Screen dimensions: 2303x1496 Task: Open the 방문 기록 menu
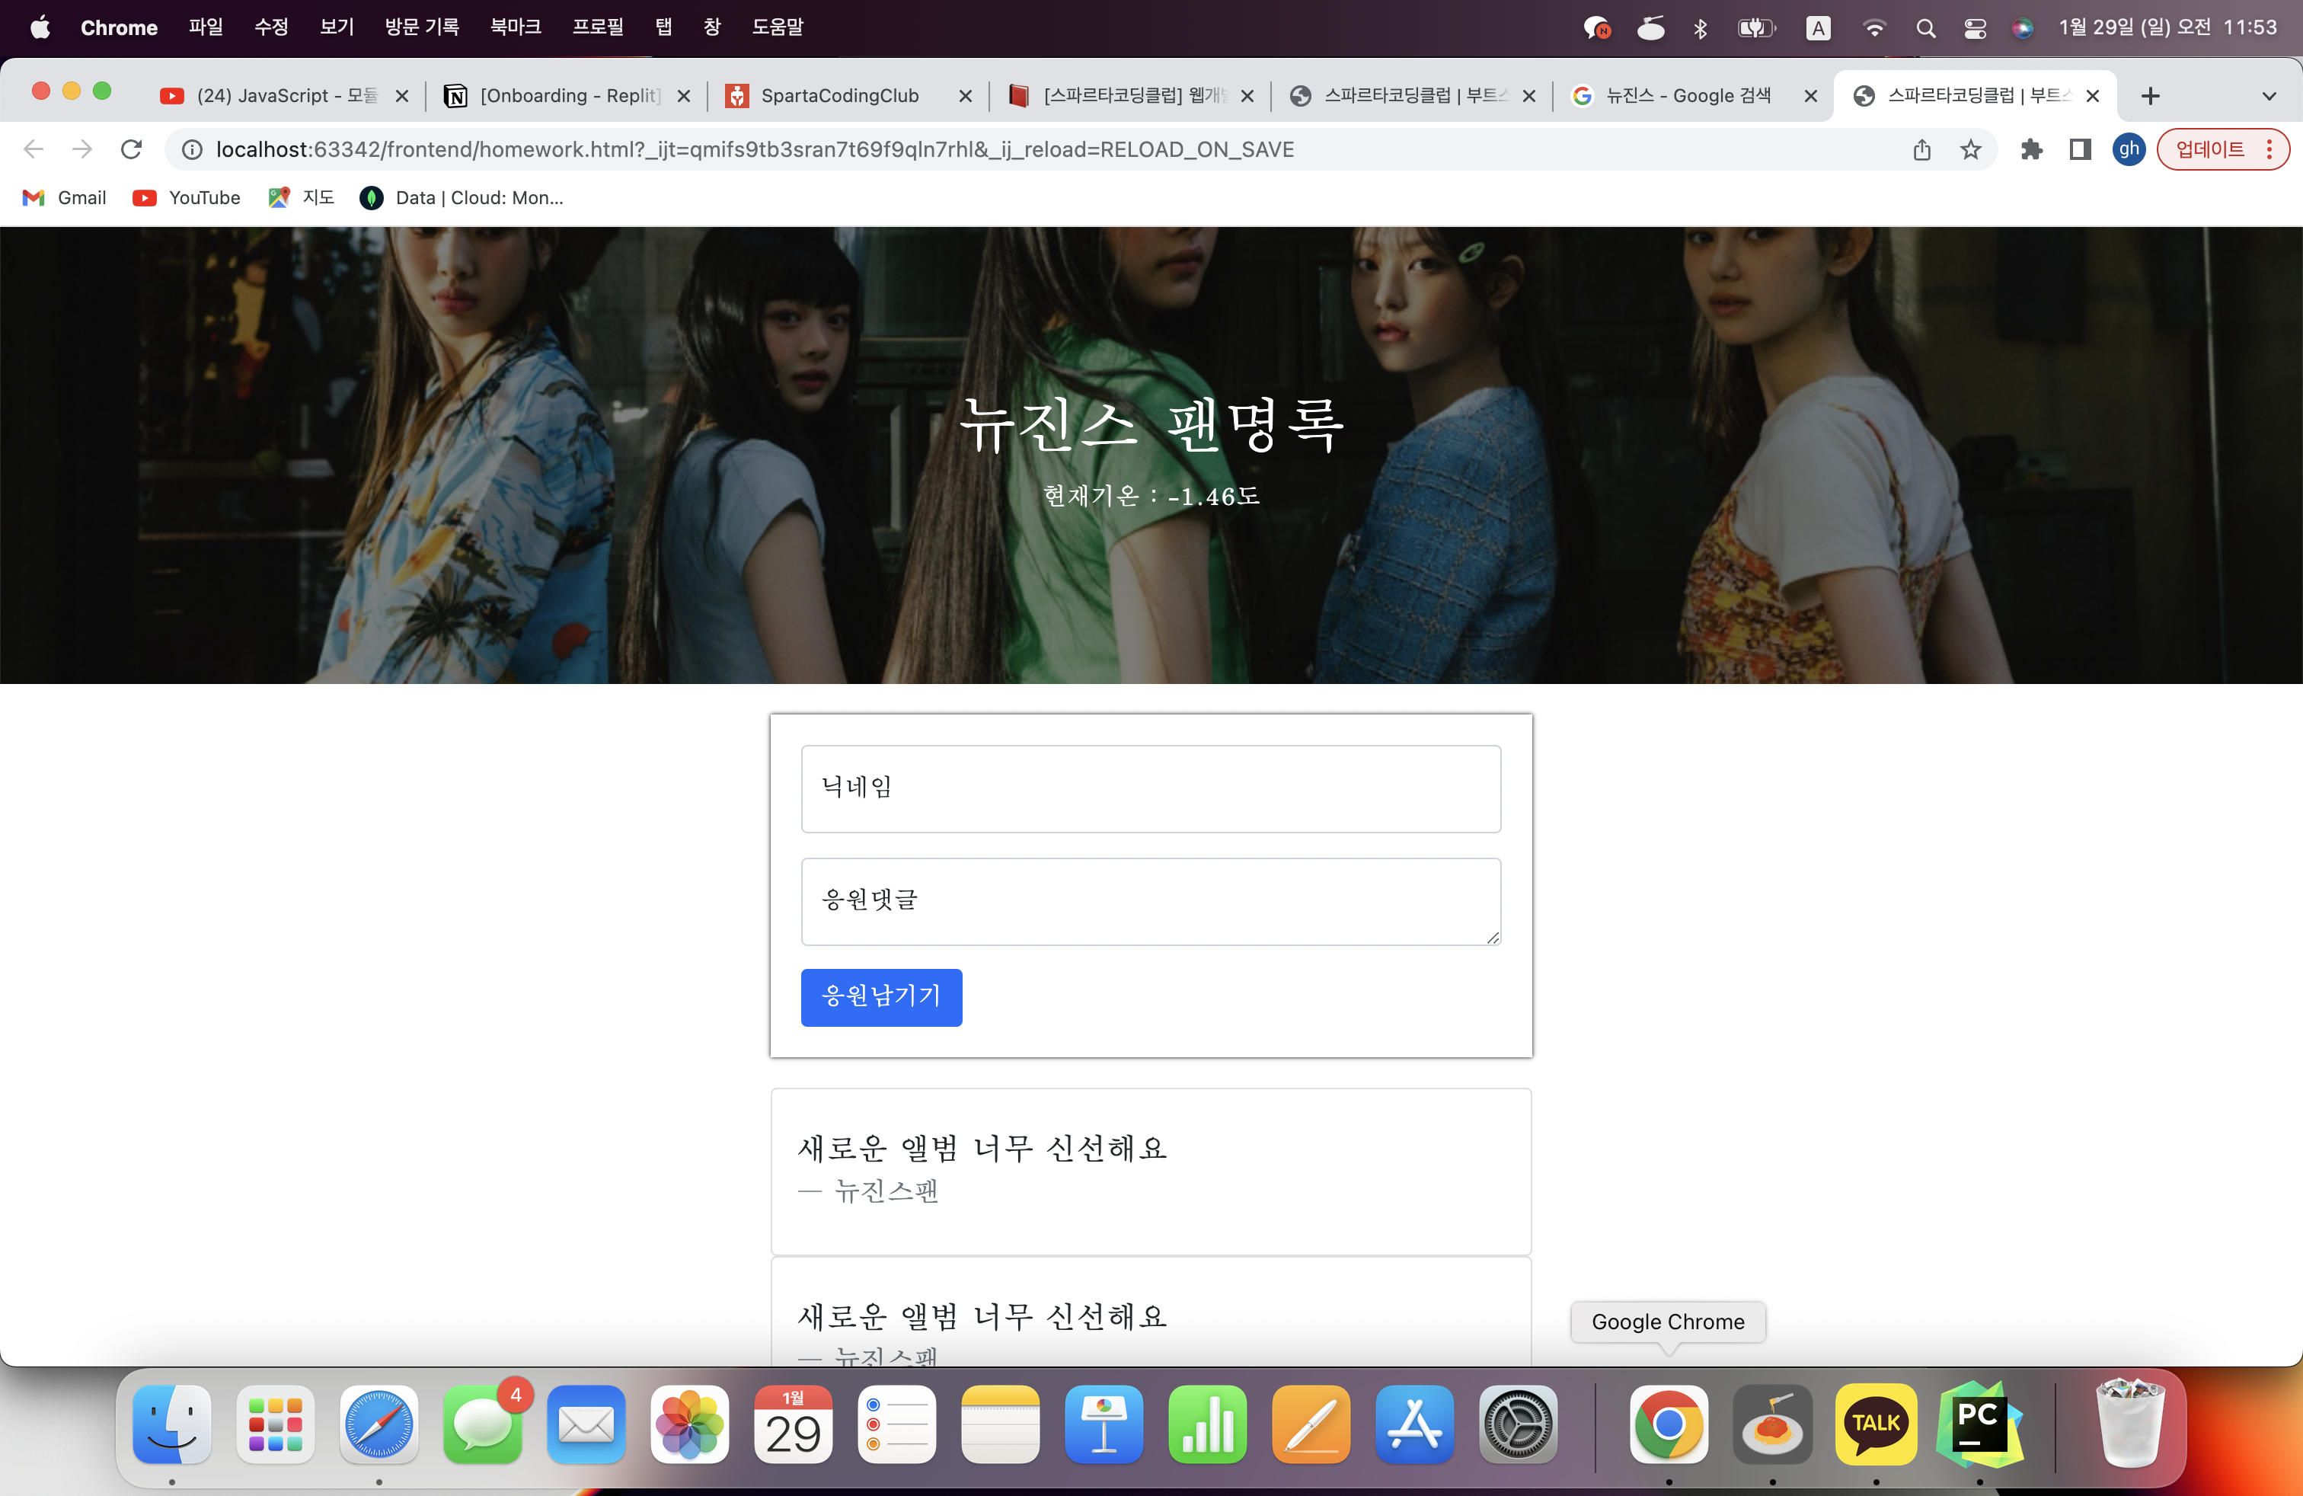[x=422, y=27]
